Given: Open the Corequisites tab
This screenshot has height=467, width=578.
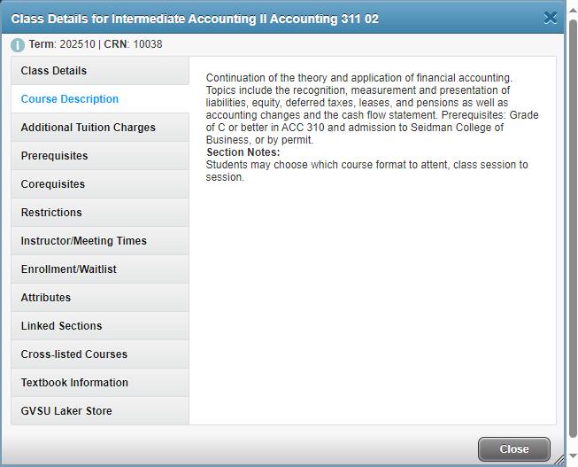Looking at the screenshot, I should point(53,184).
